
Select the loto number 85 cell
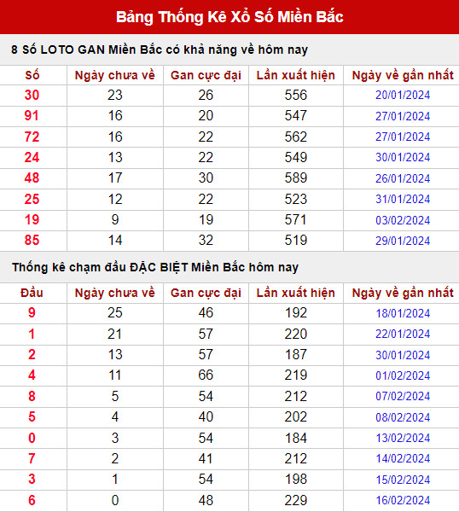(32, 241)
